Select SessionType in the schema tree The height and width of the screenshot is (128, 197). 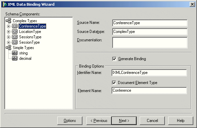[x=29, y=42]
